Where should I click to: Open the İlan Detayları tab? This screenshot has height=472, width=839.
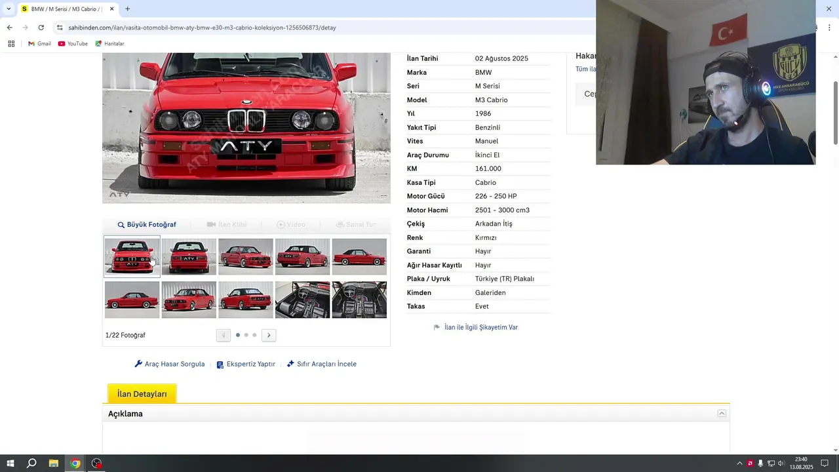point(142,394)
